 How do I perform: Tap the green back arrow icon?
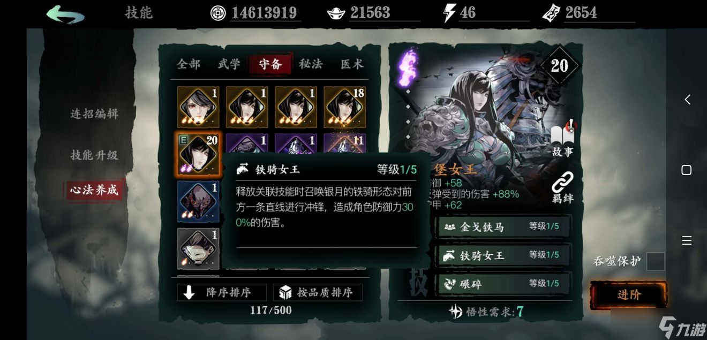65,14
